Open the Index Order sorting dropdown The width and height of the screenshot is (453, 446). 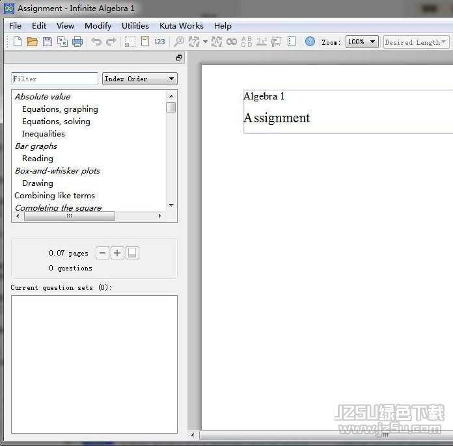[x=140, y=79]
